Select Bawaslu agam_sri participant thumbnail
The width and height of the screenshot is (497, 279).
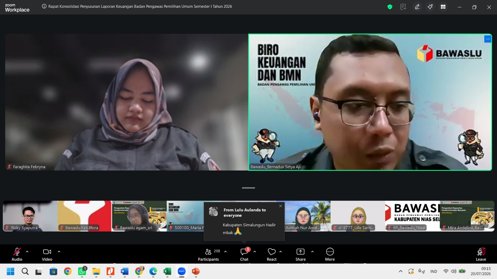139,216
